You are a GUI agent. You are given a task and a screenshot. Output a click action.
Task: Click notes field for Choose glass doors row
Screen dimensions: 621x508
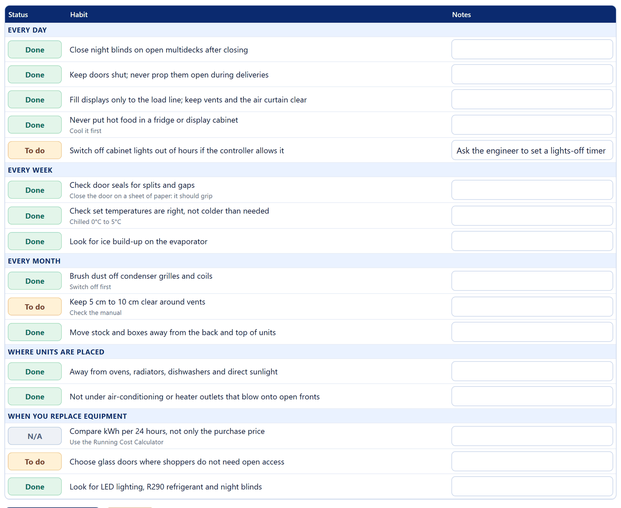click(532, 461)
